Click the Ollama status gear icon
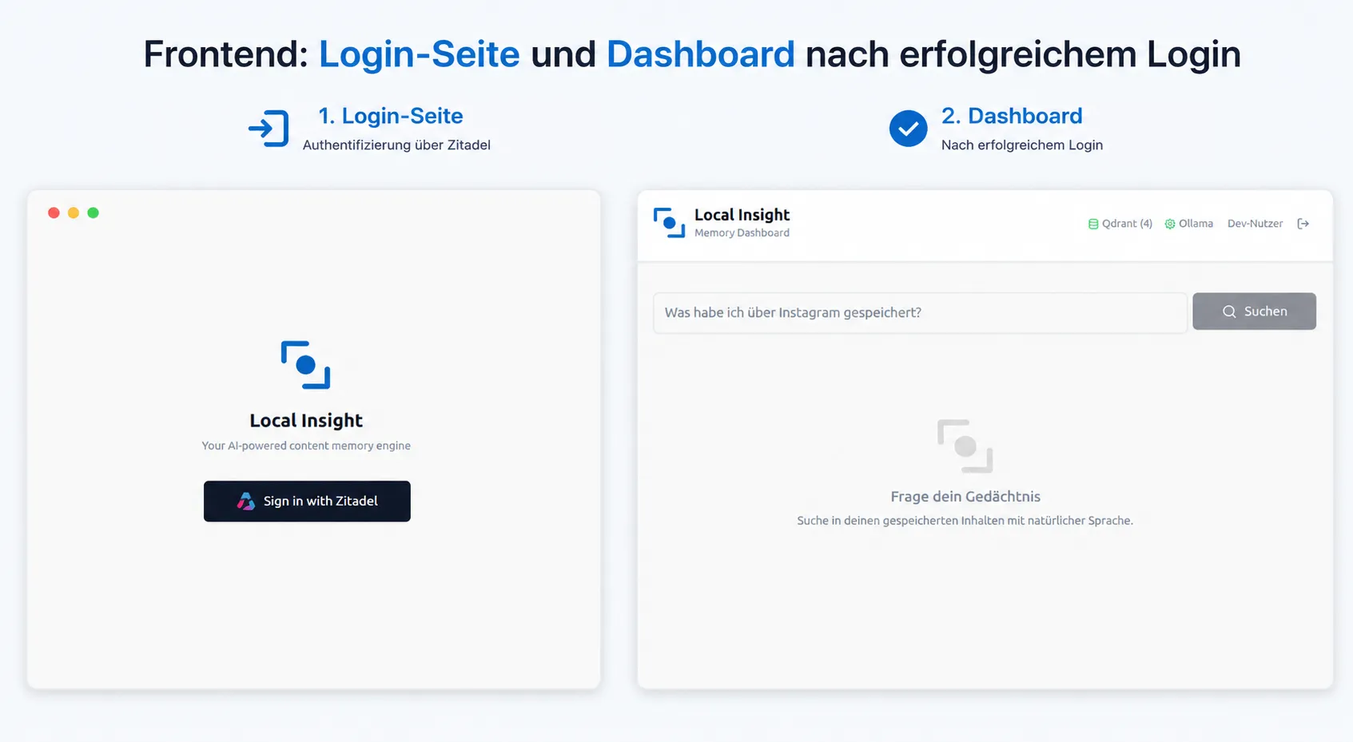1353x742 pixels. 1170,224
